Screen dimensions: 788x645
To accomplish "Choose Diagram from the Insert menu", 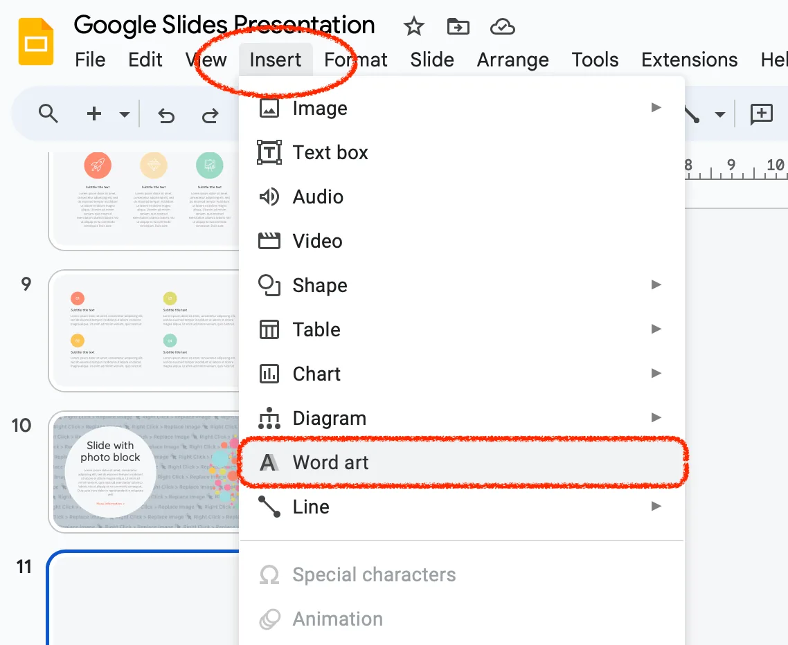I will tap(461, 418).
